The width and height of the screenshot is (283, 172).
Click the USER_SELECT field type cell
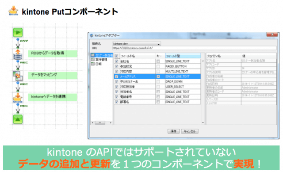(x=183, y=87)
